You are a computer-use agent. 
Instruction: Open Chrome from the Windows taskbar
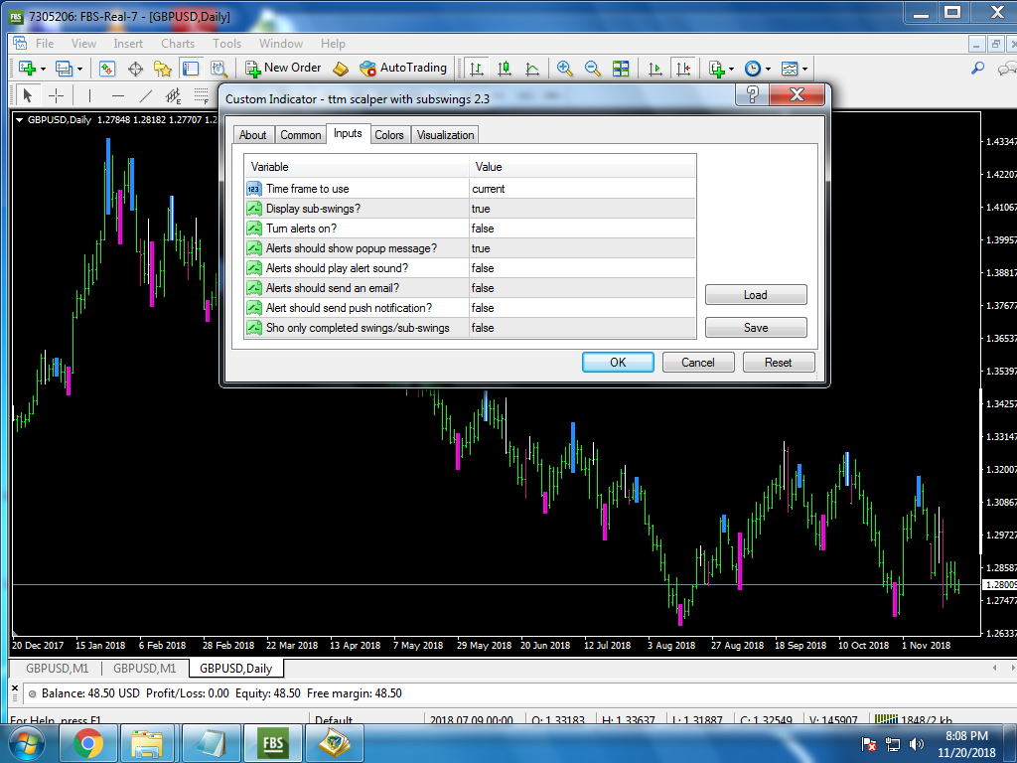pyautogui.click(x=88, y=743)
